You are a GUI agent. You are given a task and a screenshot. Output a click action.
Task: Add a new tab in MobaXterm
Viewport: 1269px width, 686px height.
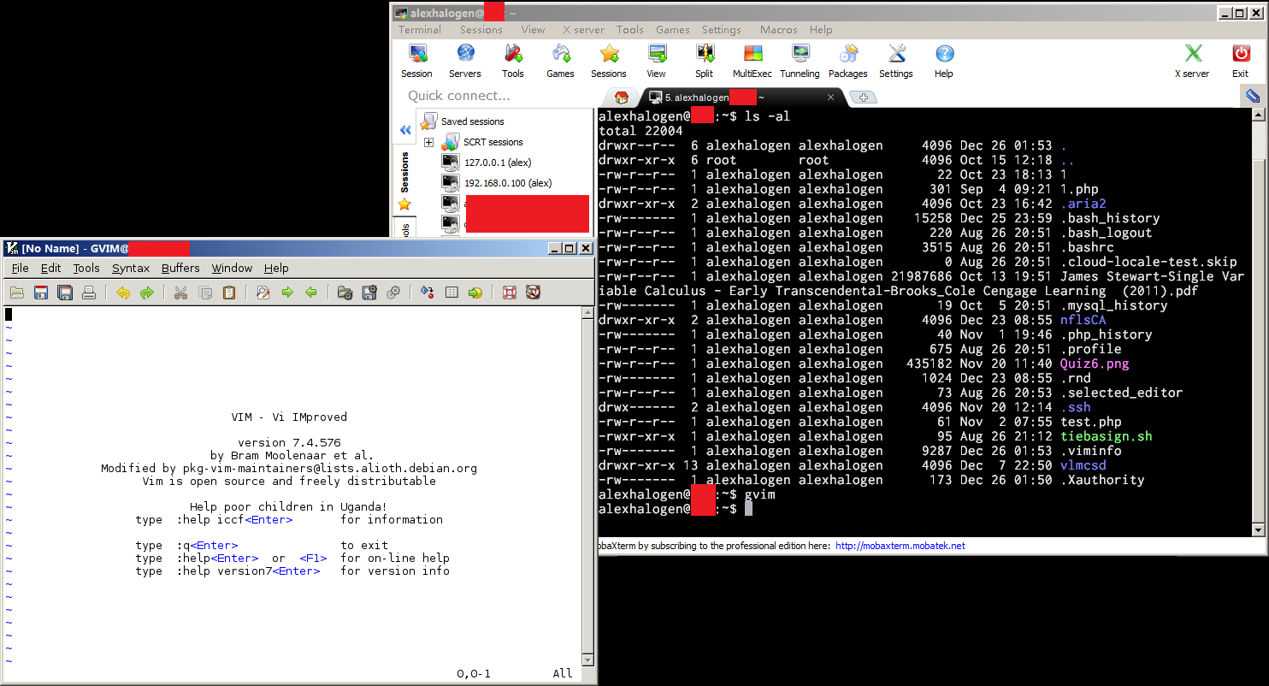864,98
